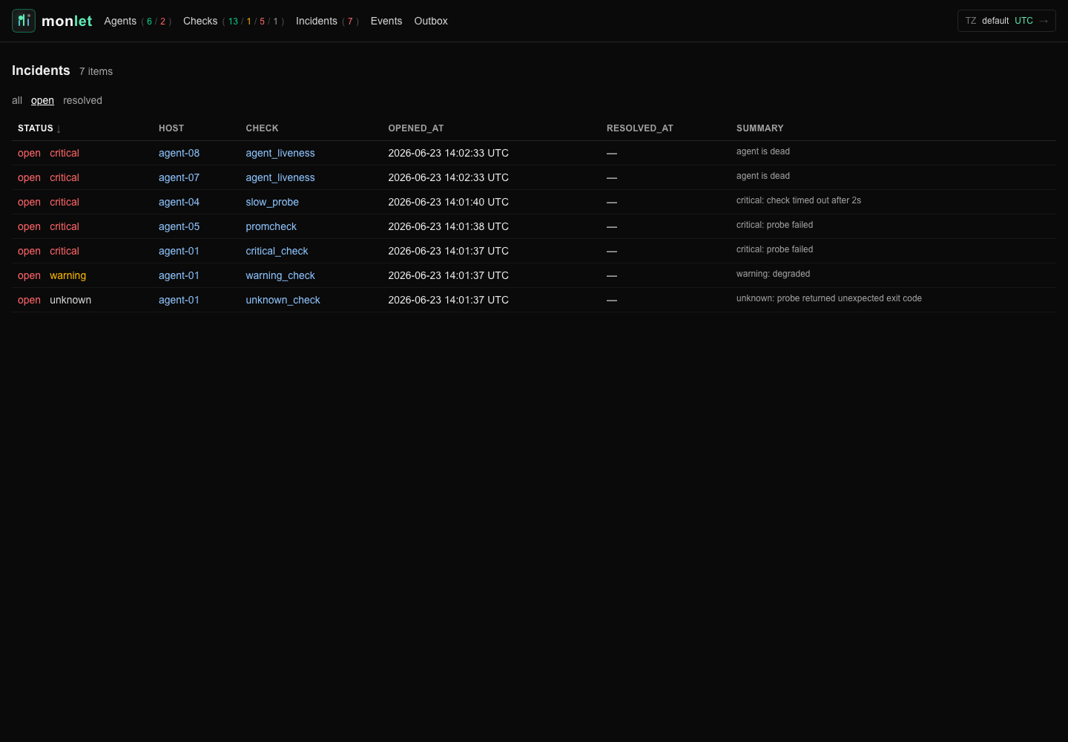1068x742 pixels.
Task: Open the Checks page
Action: (x=200, y=21)
